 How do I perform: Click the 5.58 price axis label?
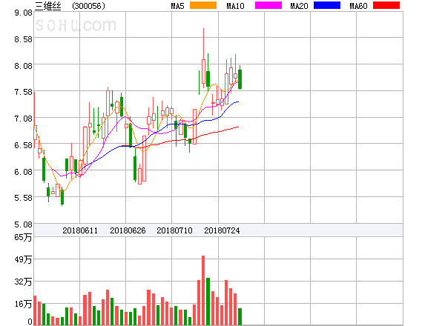[x=23, y=198]
